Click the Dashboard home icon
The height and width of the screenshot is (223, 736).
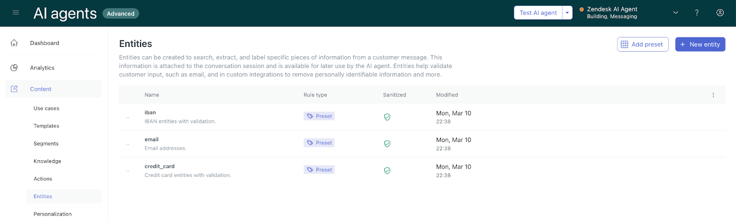click(x=14, y=43)
